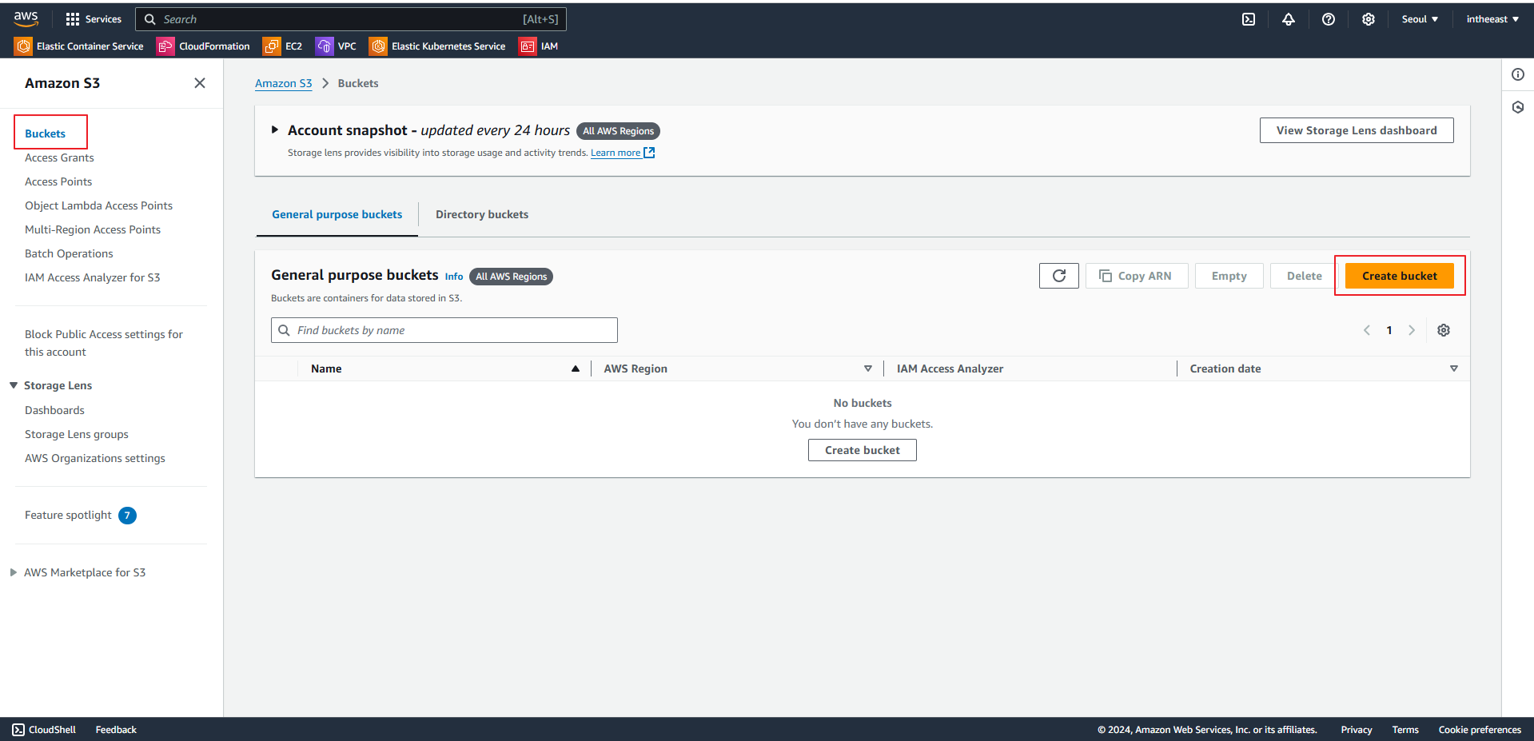Open the console settings gear in the top bar
This screenshot has width=1534, height=741.
tap(1369, 19)
